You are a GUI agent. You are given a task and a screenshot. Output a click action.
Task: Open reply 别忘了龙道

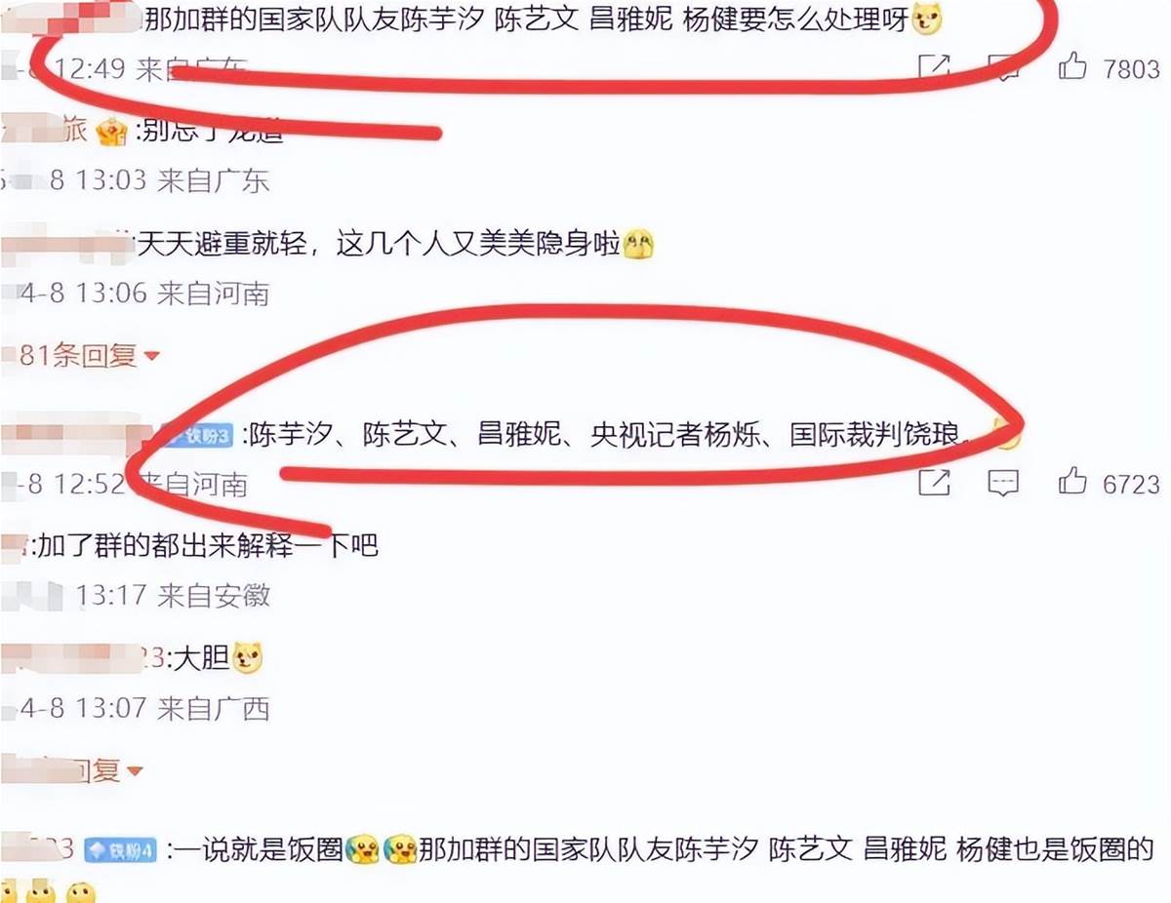click(x=214, y=132)
